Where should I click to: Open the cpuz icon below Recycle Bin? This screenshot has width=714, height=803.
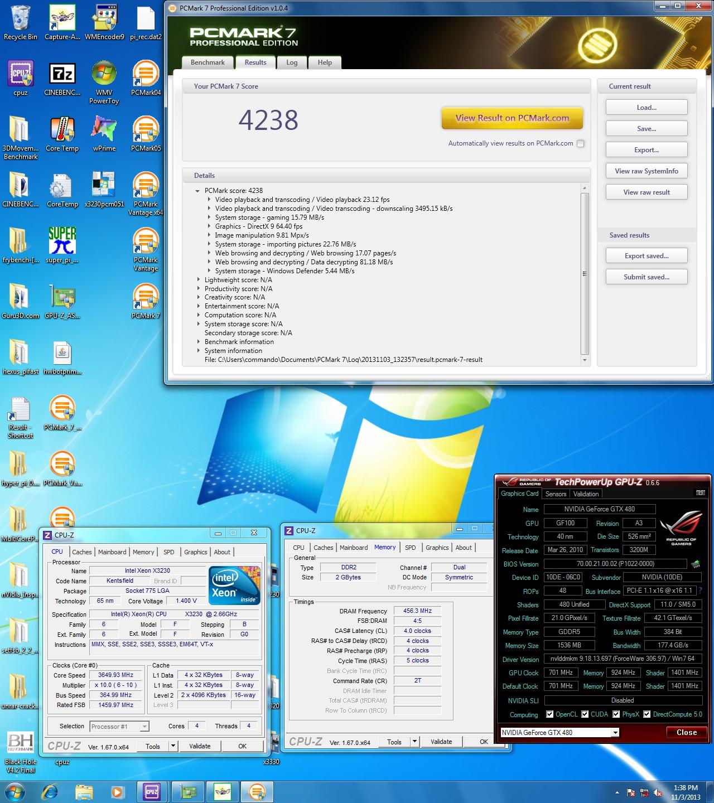[21, 78]
